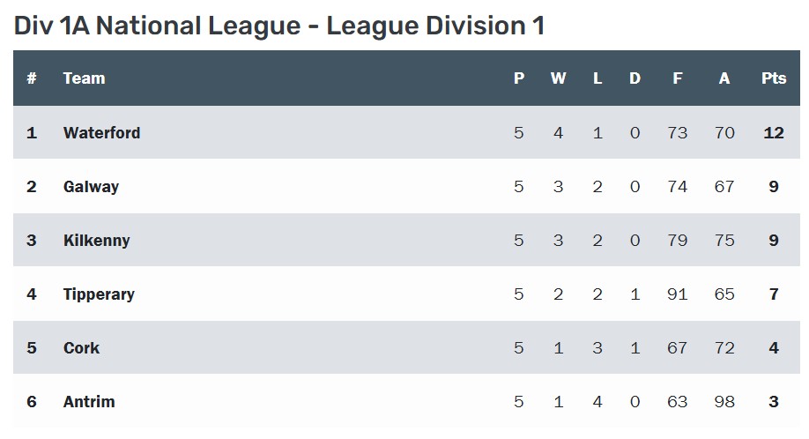
Task: Select Cork in the league table
Action: [x=81, y=348]
